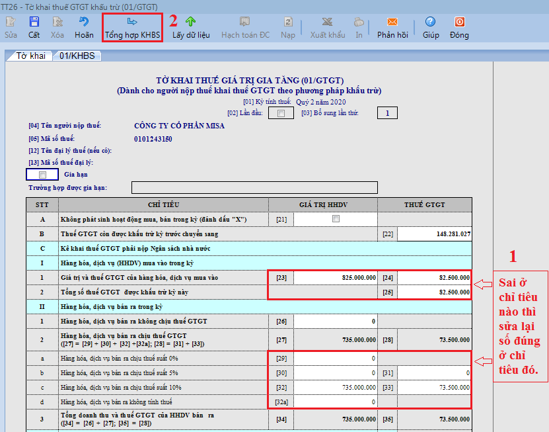
Task: Click the [31] value cell
Action: (x=434, y=372)
